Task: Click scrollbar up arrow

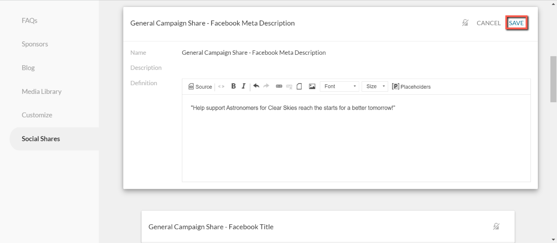Action: [x=554, y=3]
